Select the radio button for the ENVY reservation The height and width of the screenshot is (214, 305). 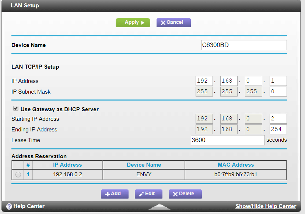click(x=18, y=174)
